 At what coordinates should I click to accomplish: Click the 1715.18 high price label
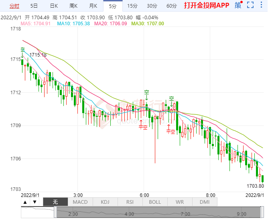[38, 55]
